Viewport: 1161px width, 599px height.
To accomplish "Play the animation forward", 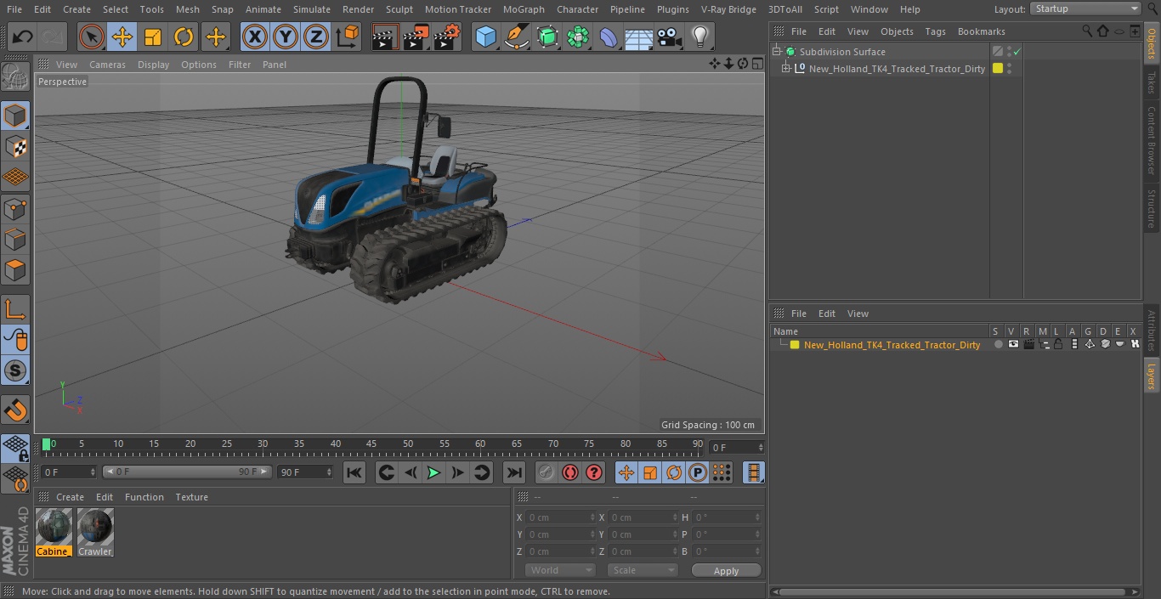I will 433,472.
